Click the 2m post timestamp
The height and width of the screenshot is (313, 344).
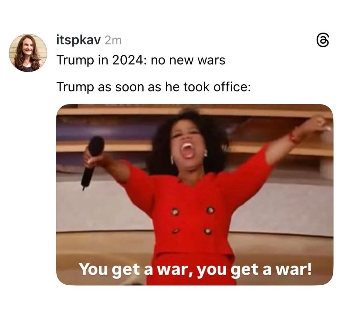(x=113, y=40)
